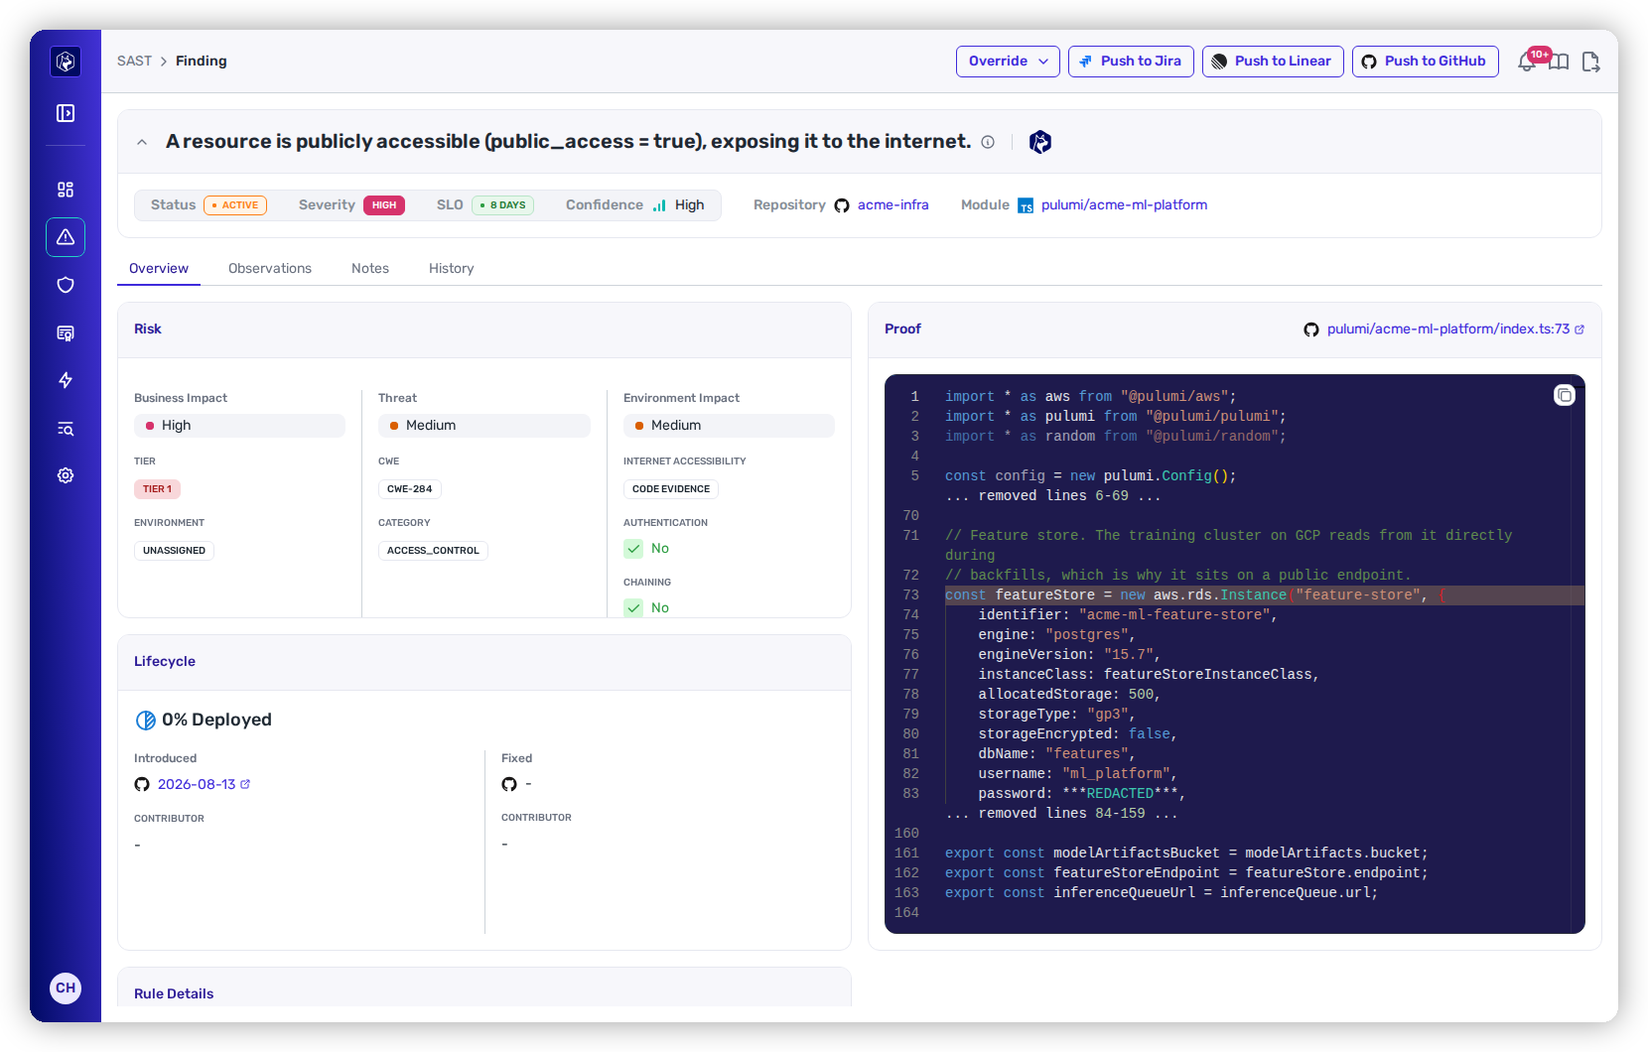Click the ACCESS_CONTROL category tag
Image resolution: width=1648 pixels, height=1052 pixels.
pos(433,551)
